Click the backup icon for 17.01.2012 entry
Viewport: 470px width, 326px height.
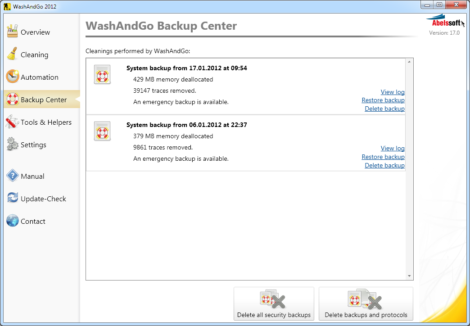(x=102, y=74)
